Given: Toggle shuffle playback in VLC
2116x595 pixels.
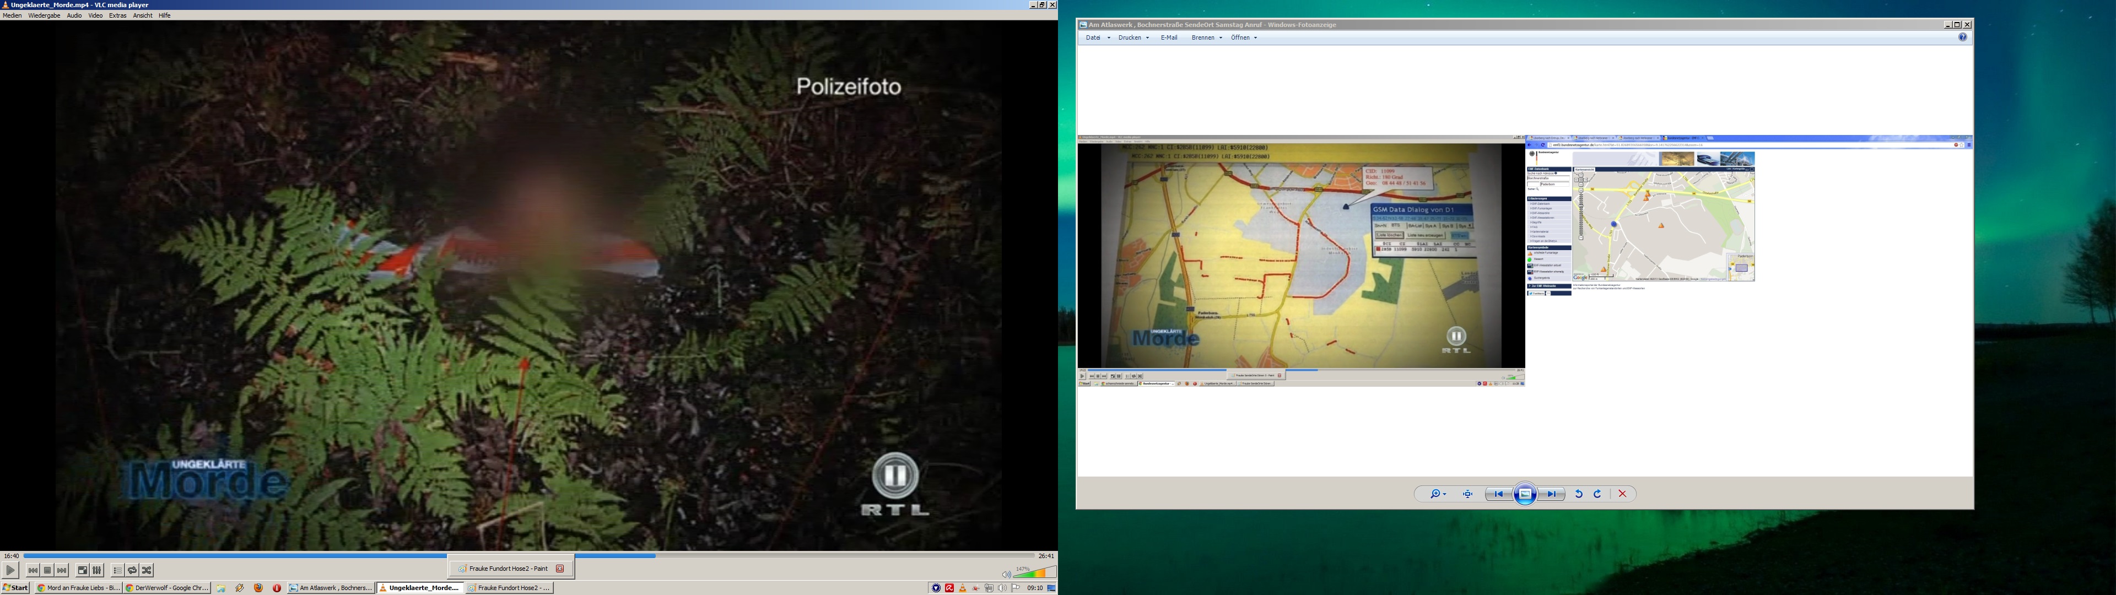Looking at the screenshot, I should (147, 570).
